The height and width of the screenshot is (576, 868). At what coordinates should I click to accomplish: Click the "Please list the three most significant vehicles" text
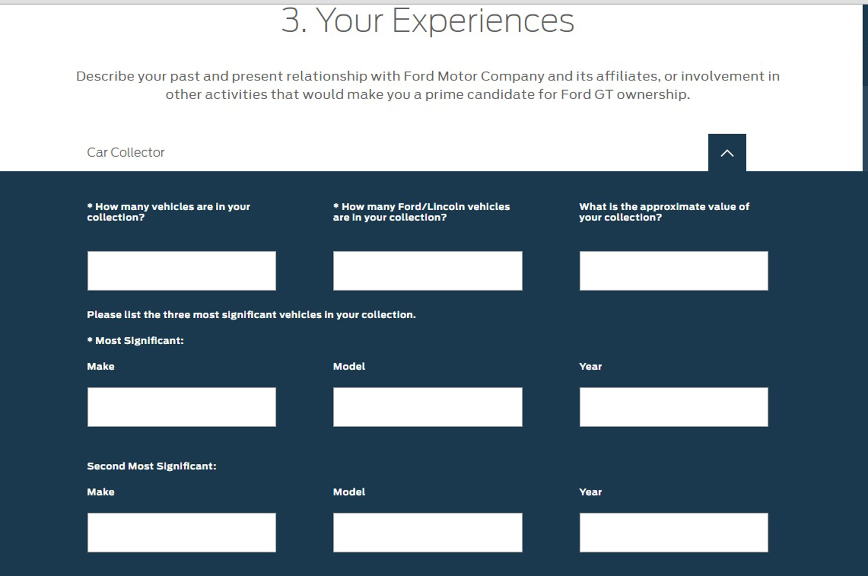click(x=251, y=315)
